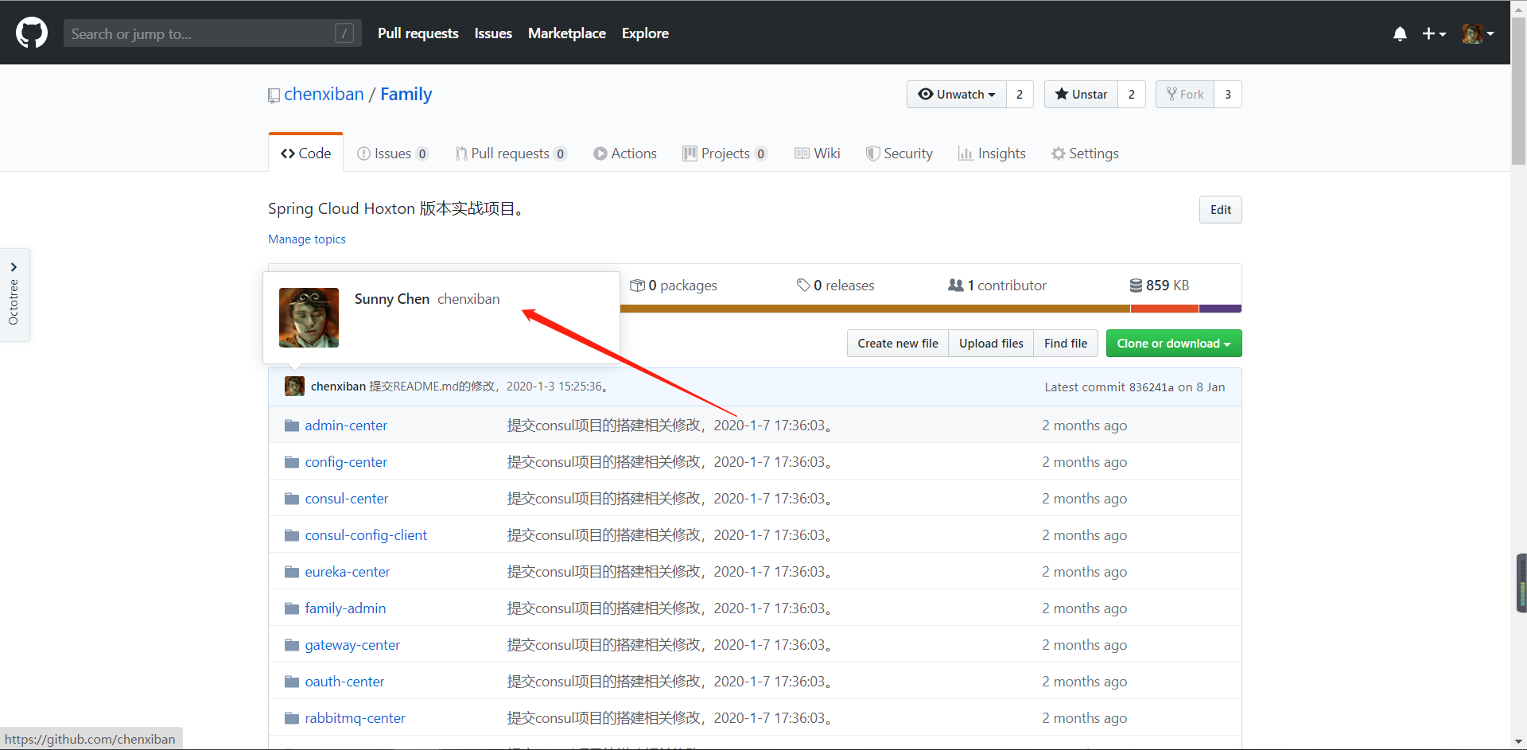
Task: Select the Security shield tab icon
Action: point(872,153)
